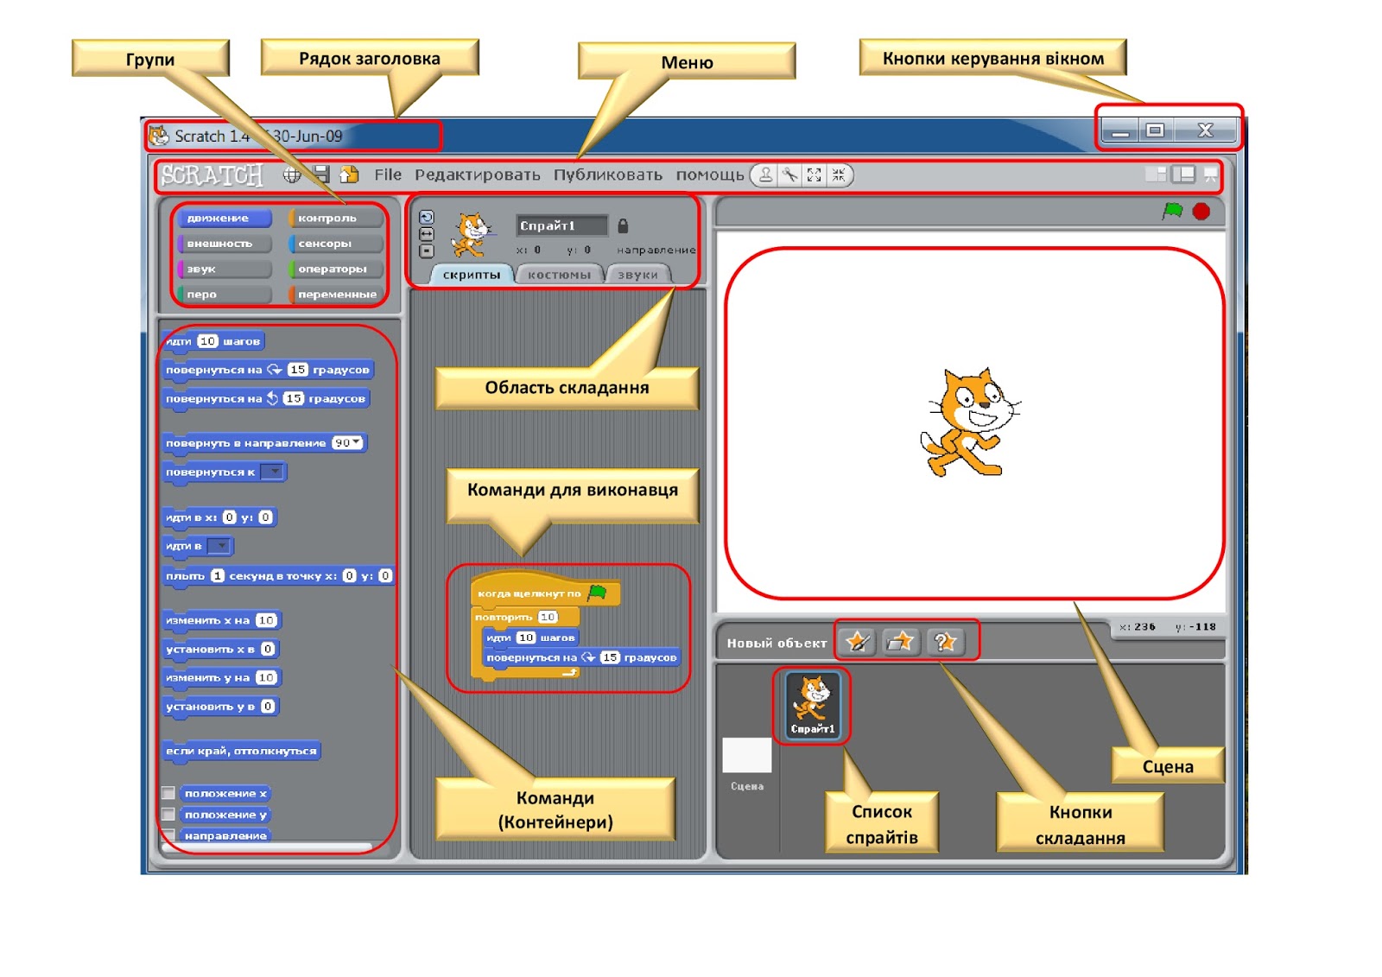Click the плыть секунд в точку block
The image size is (1382, 977).
pos(278,575)
